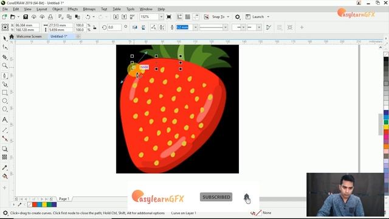
Task: Add a new document tab with plus
Action: (78, 36)
